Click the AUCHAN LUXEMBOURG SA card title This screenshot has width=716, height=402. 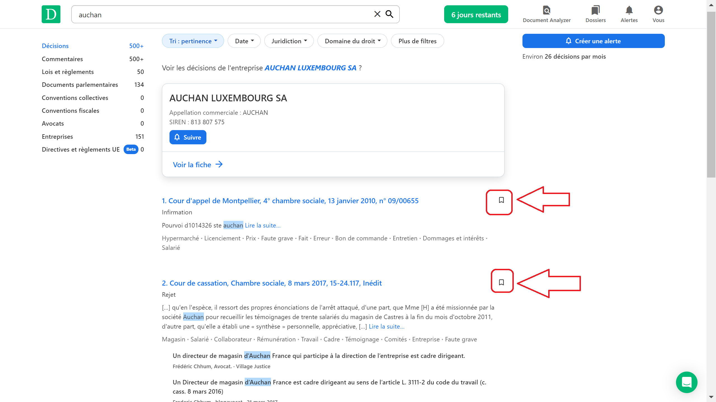pyautogui.click(x=228, y=98)
